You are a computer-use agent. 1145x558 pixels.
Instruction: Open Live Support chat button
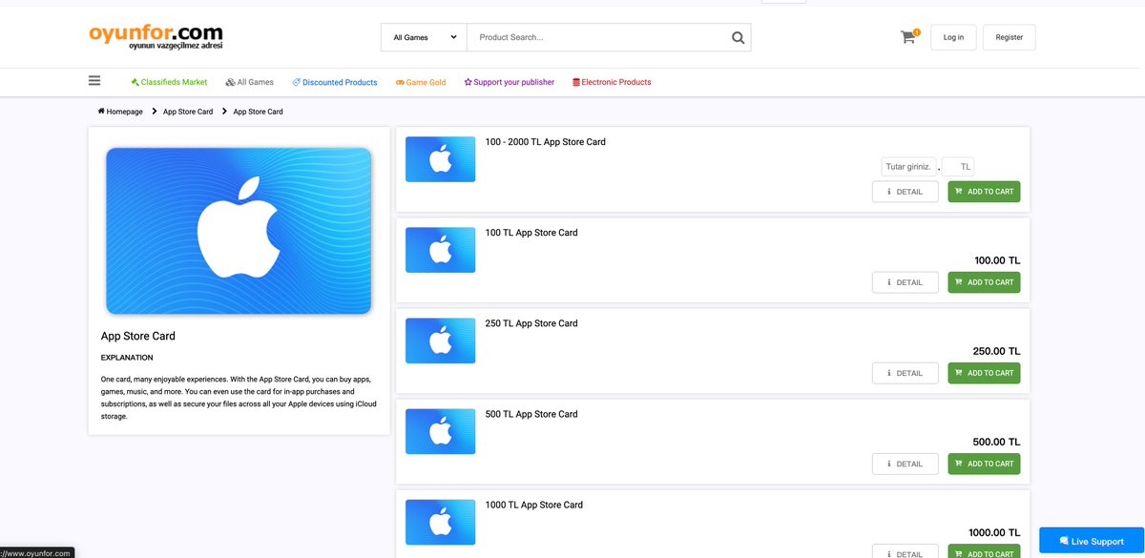click(x=1092, y=541)
